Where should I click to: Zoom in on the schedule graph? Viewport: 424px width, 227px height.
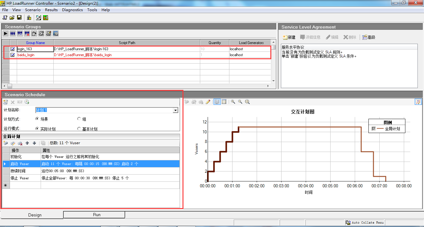pos(233,102)
